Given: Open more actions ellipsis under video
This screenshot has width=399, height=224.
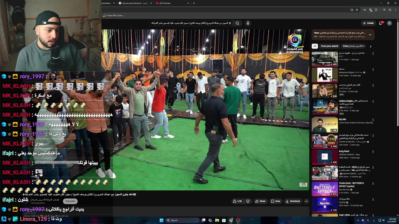Looking at the screenshot, I should point(306,201).
